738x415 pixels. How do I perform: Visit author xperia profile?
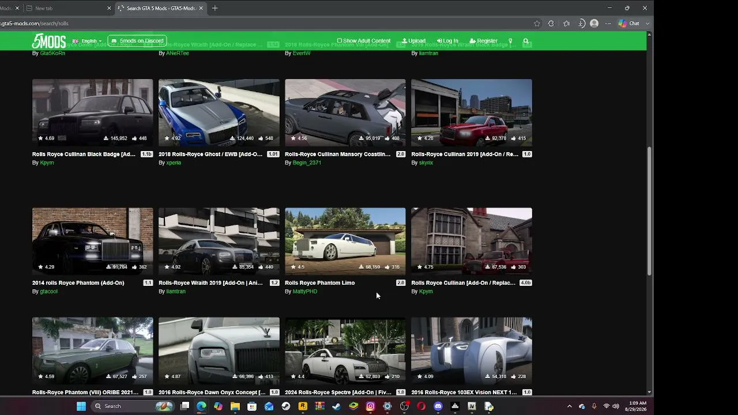pos(174,163)
